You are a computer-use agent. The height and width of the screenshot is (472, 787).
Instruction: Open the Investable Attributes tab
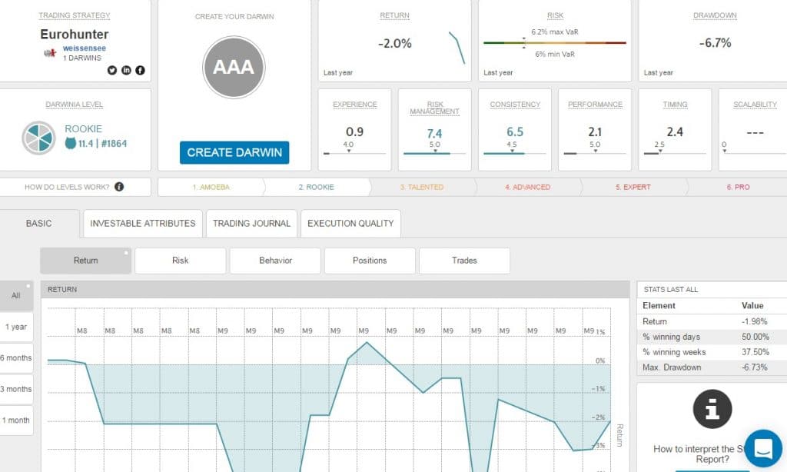[x=143, y=224]
